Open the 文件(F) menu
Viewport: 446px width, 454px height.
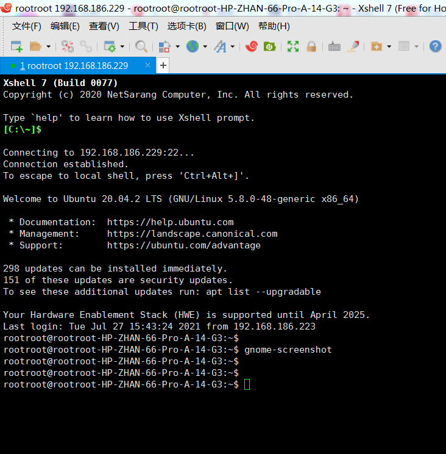[x=27, y=26]
